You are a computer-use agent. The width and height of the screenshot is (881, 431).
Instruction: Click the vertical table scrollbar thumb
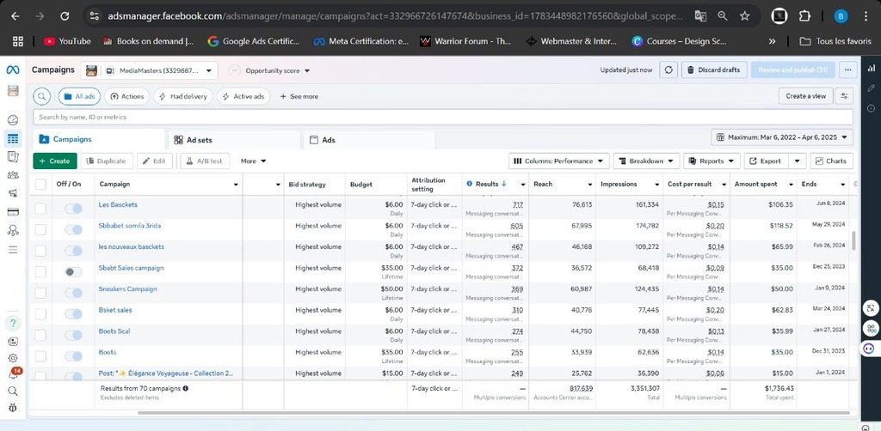(x=854, y=240)
